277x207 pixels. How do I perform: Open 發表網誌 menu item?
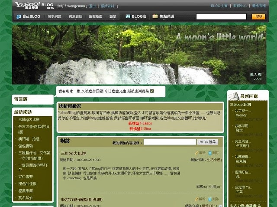point(55,16)
